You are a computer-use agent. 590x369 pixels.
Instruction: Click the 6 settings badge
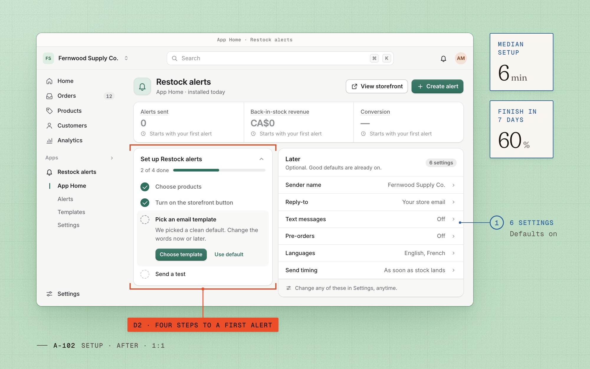point(441,163)
